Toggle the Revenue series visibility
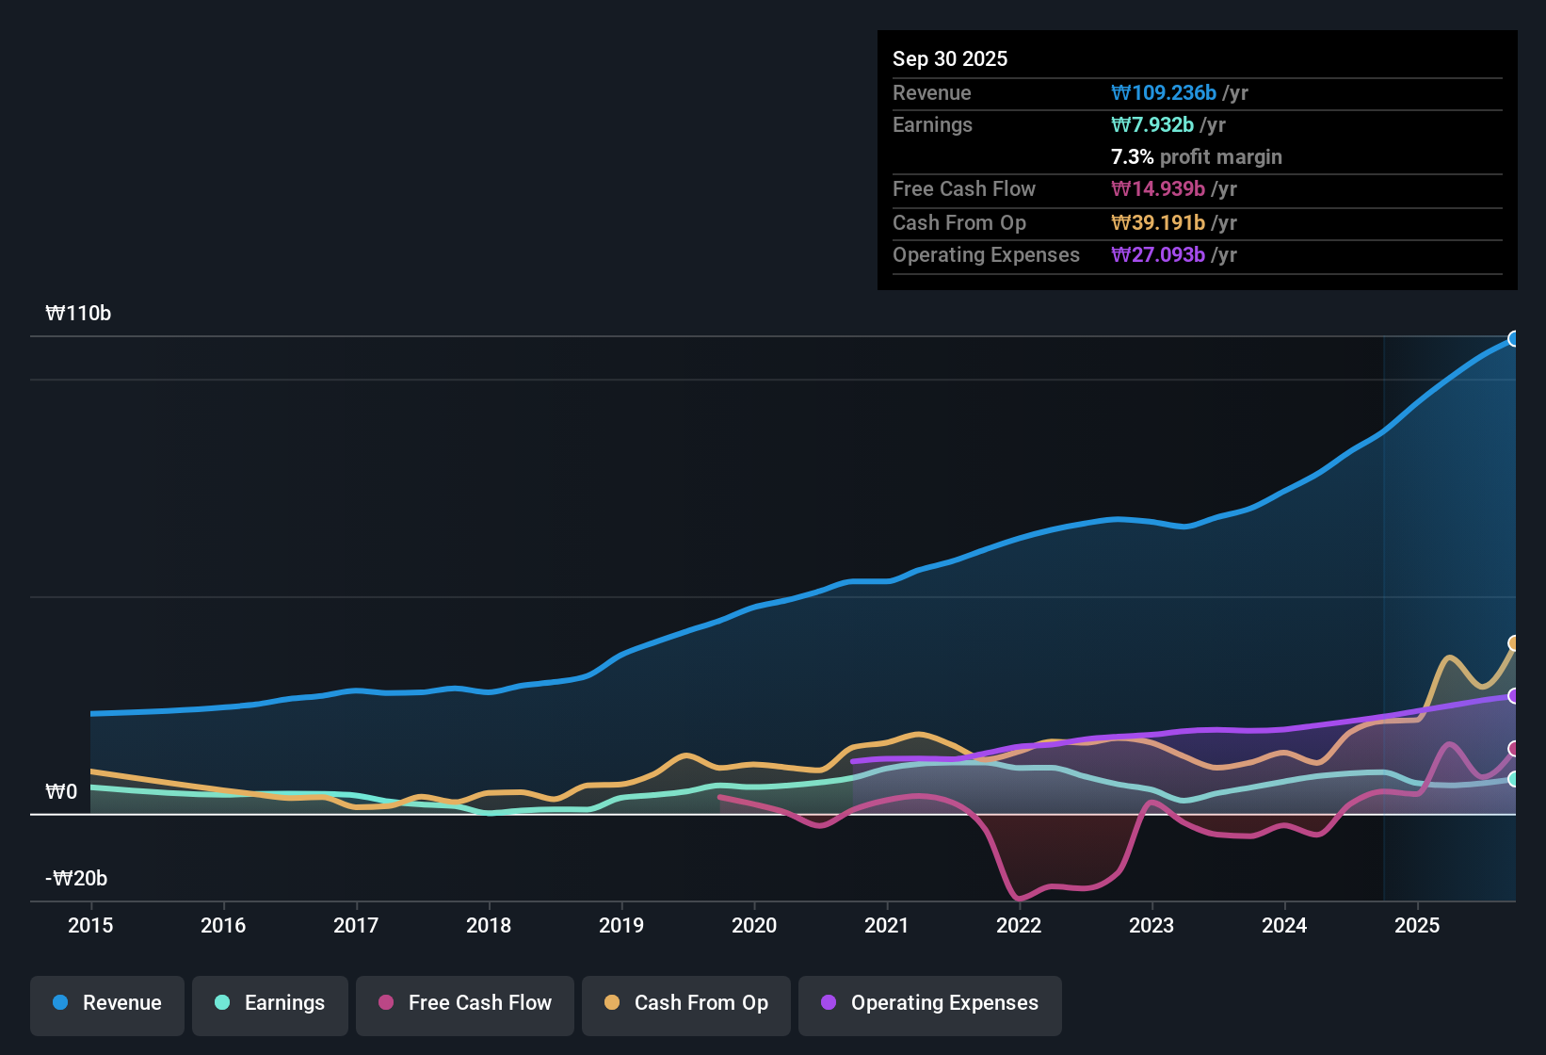The height and width of the screenshot is (1055, 1546). click(x=106, y=1004)
